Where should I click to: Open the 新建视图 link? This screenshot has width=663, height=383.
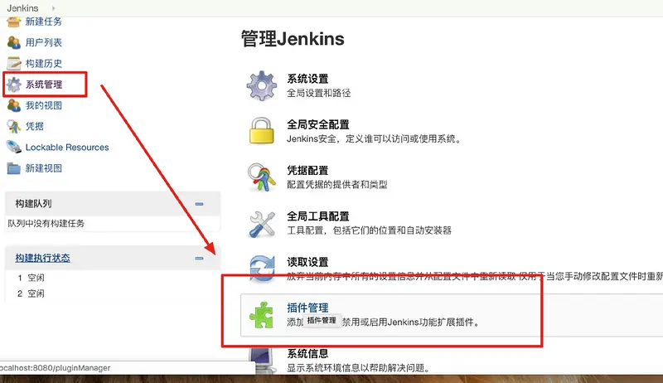[44, 168]
